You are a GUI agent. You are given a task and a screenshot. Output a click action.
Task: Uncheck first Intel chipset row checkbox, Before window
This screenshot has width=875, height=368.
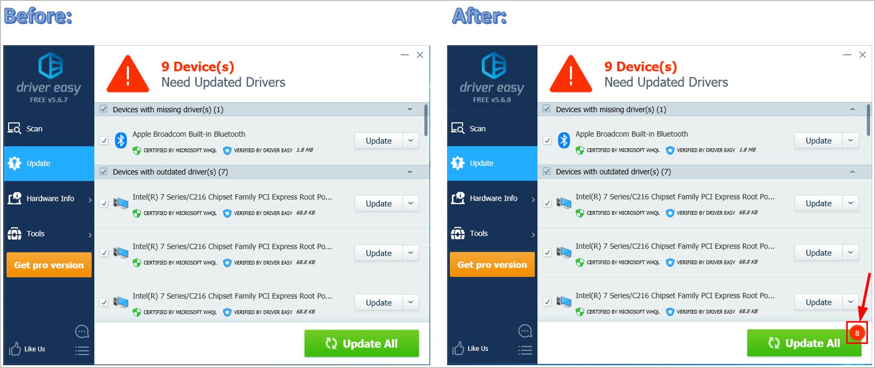click(104, 203)
